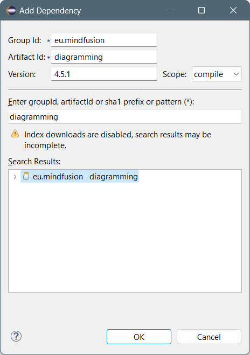
Task: Click the jar icon beside eu.mindfusion
Action: pyautogui.click(x=26, y=176)
